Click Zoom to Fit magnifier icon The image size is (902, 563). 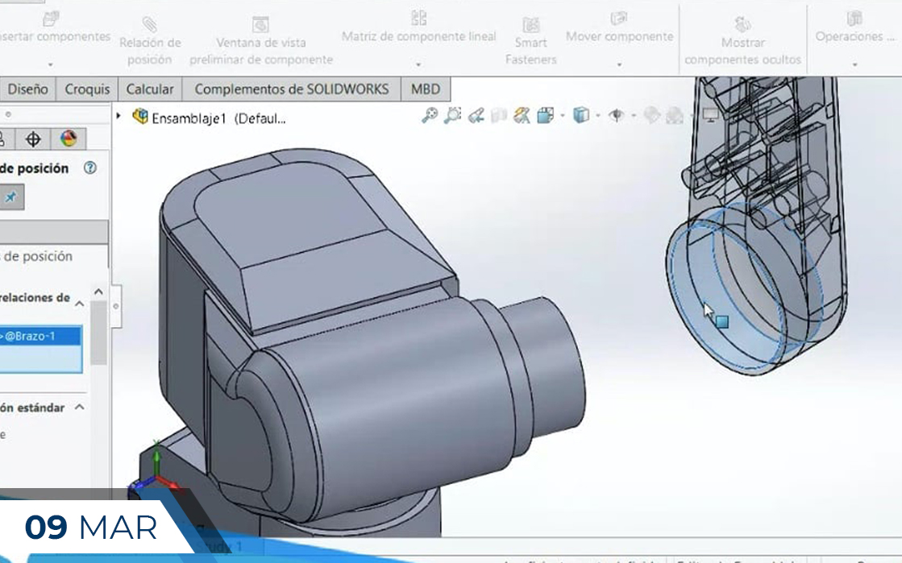click(429, 115)
